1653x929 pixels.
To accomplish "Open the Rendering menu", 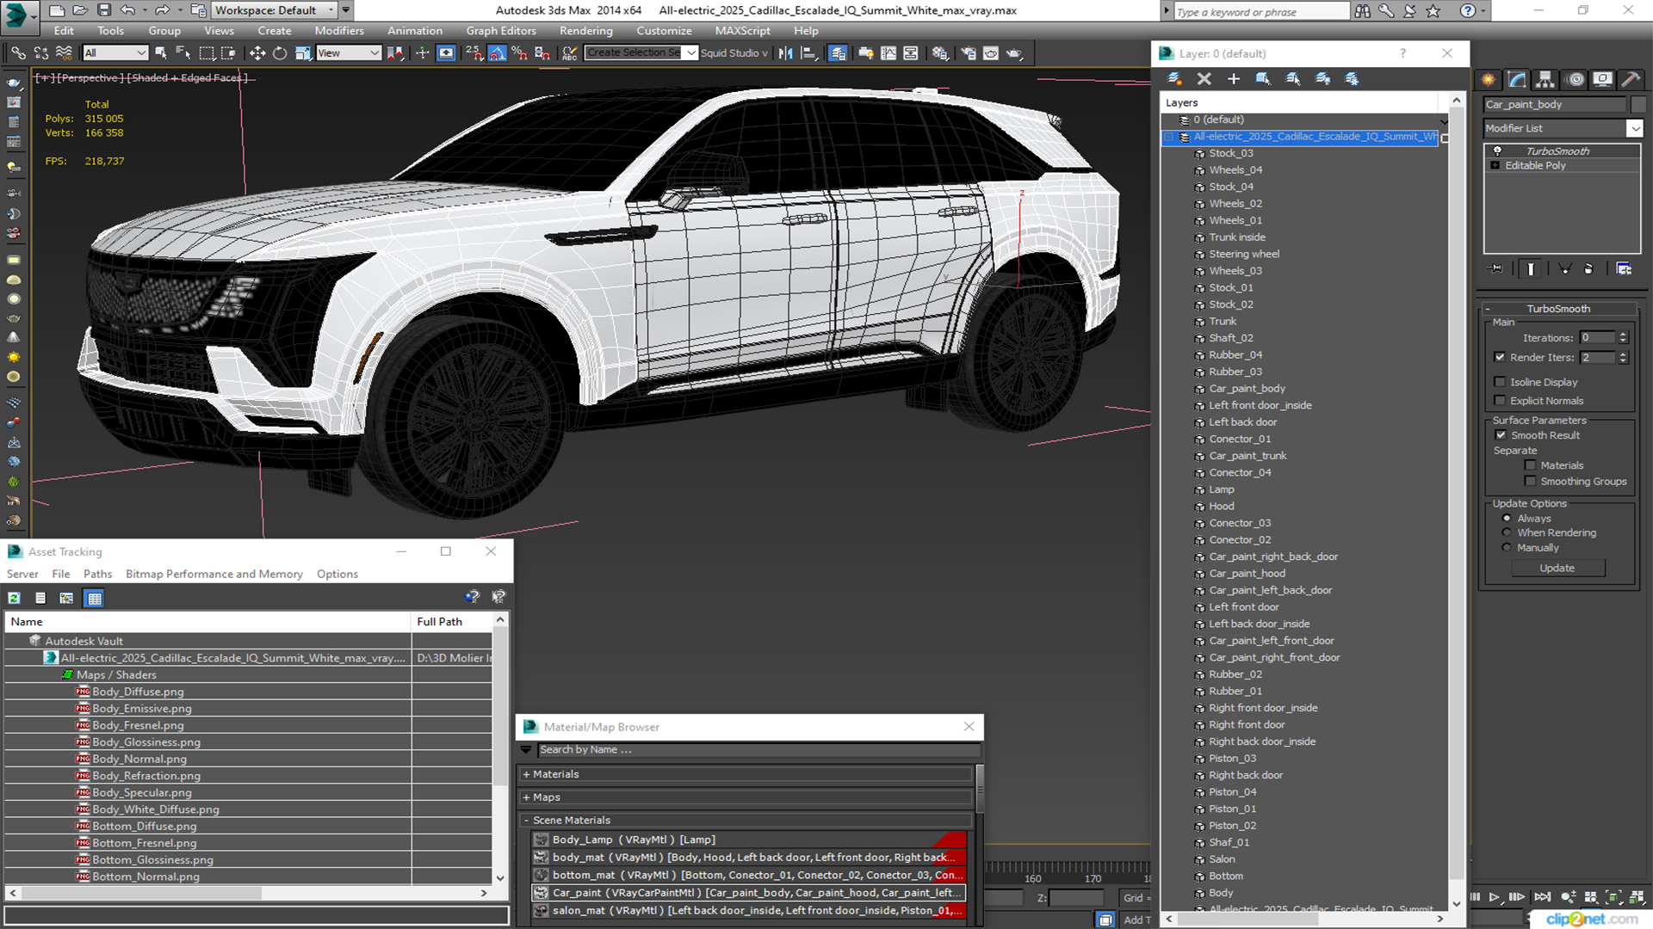I will (585, 31).
